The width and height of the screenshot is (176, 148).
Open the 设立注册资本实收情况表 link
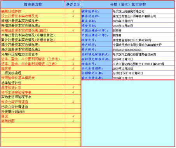19,16
